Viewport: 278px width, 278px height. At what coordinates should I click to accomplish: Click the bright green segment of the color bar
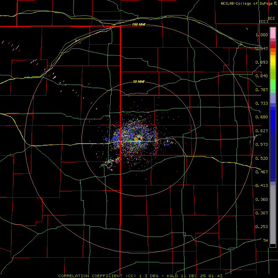[273, 84]
